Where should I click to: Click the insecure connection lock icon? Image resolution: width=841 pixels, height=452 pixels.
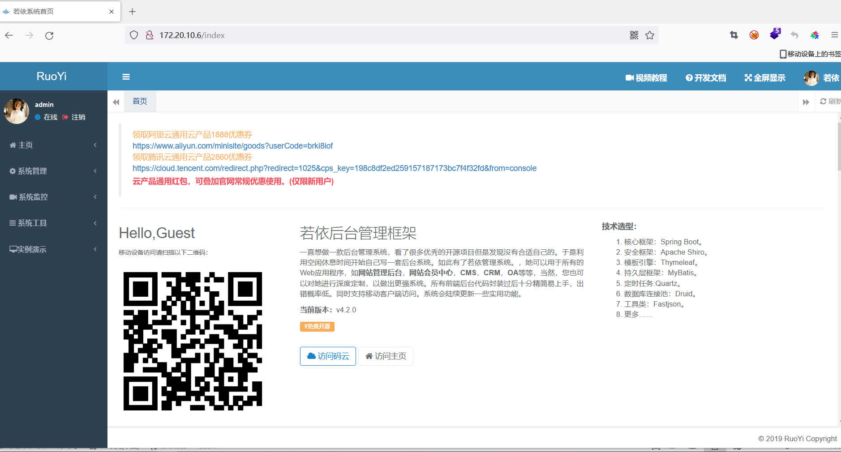point(150,35)
